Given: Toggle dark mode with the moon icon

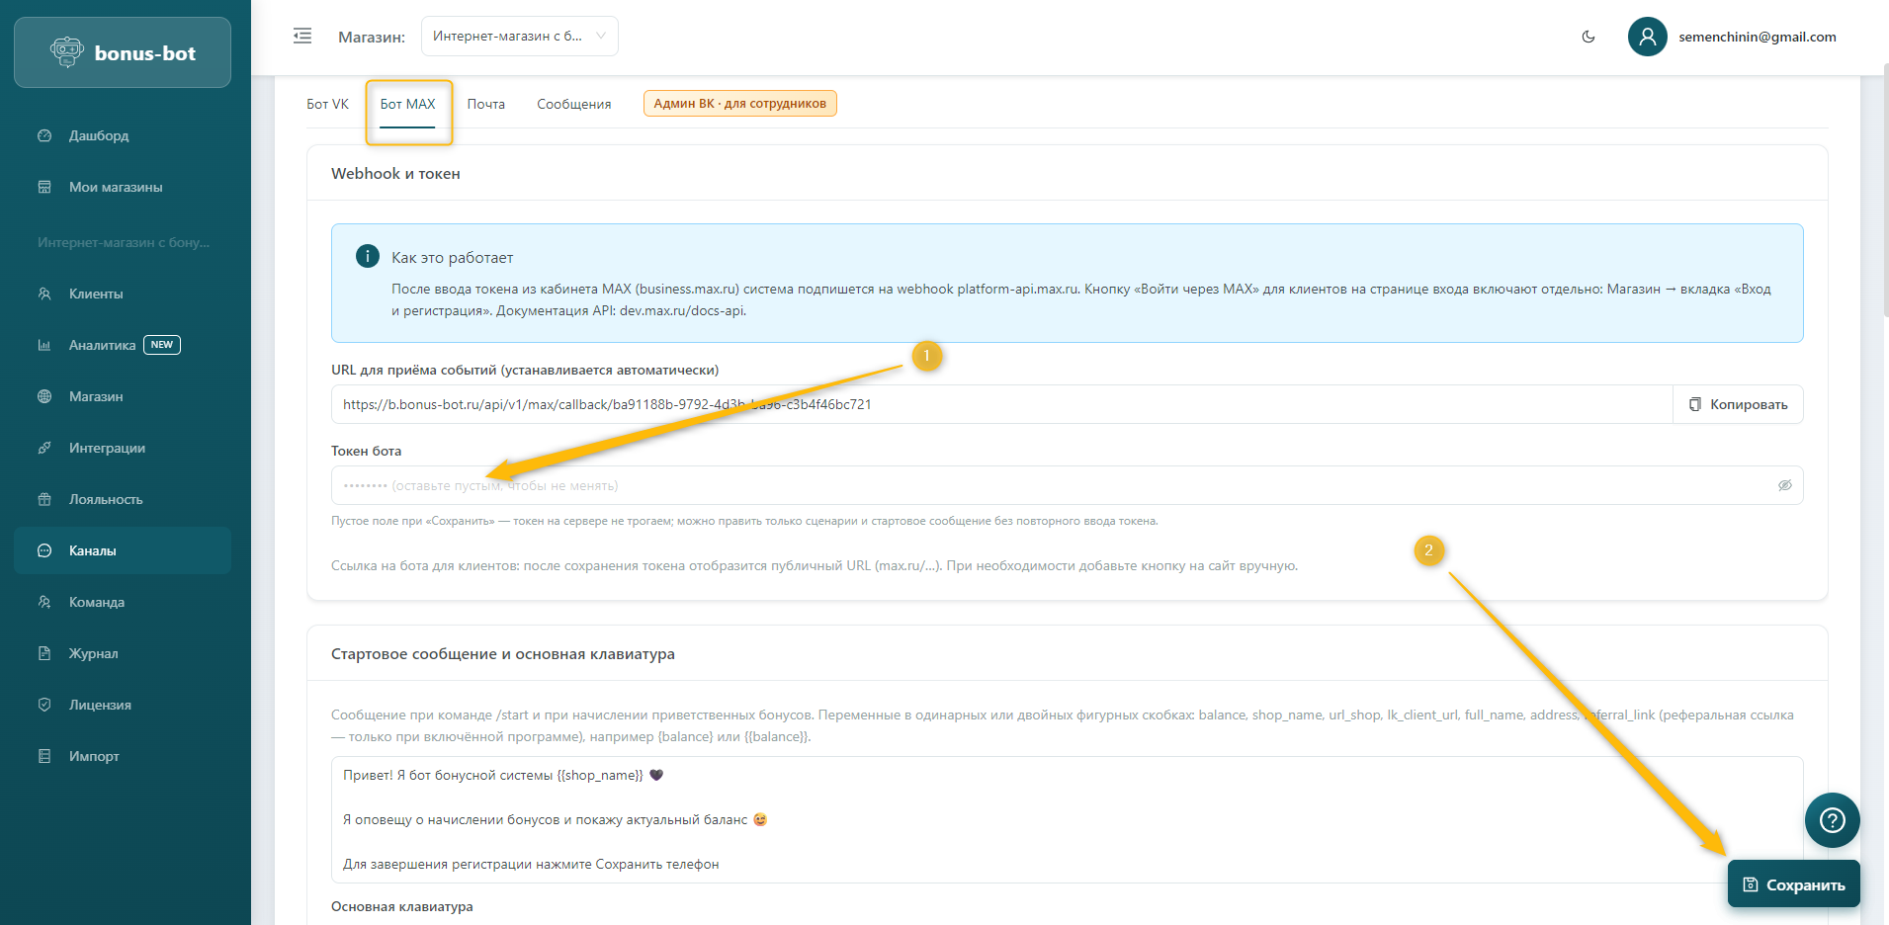Looking at the screenshot, I should click(1588, 37).
